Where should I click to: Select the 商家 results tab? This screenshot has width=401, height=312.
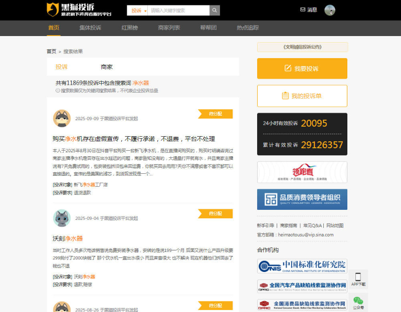tap(107, 67)
